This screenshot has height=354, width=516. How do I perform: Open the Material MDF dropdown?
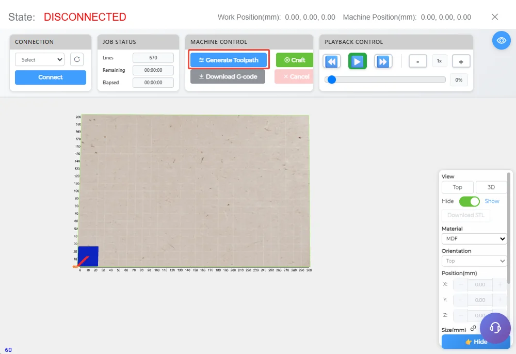(474, 238)
